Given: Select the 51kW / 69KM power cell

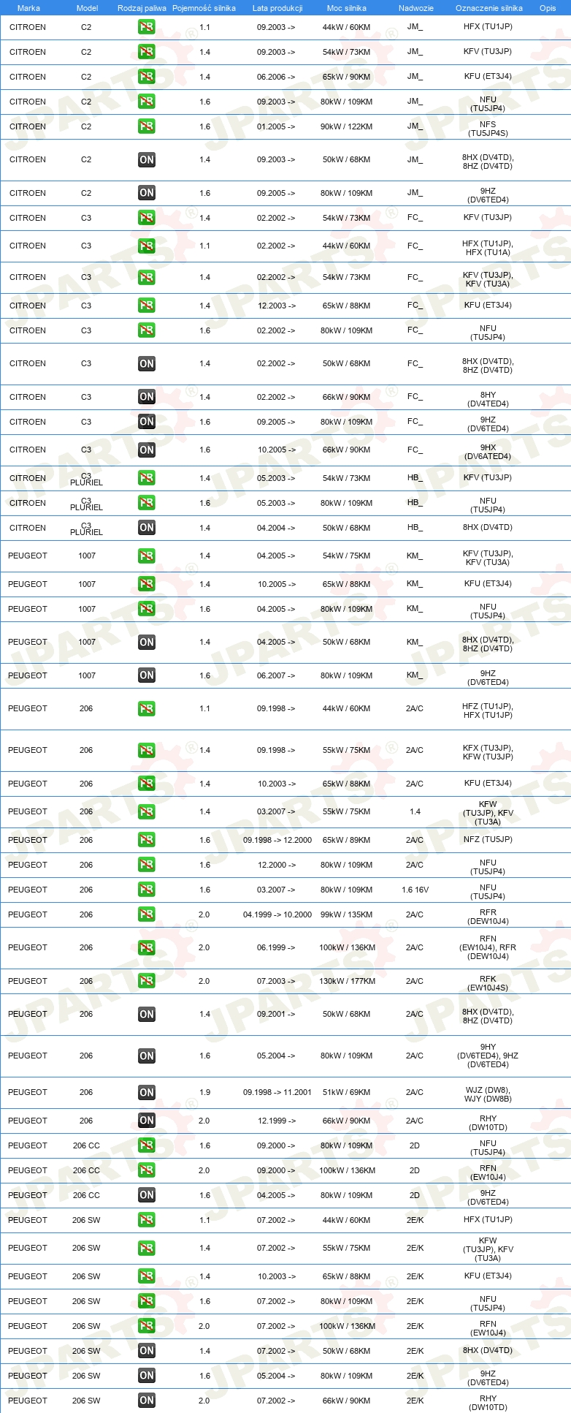Looking at the screenshot, I should tap(346, 1092).
